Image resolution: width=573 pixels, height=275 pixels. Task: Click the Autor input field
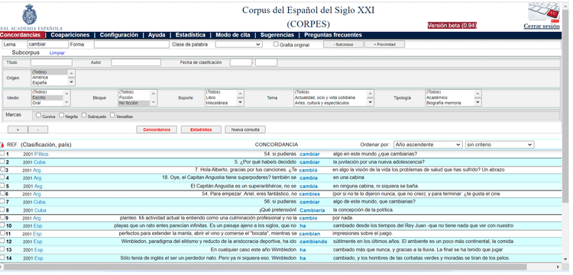(x=136, y=62)
